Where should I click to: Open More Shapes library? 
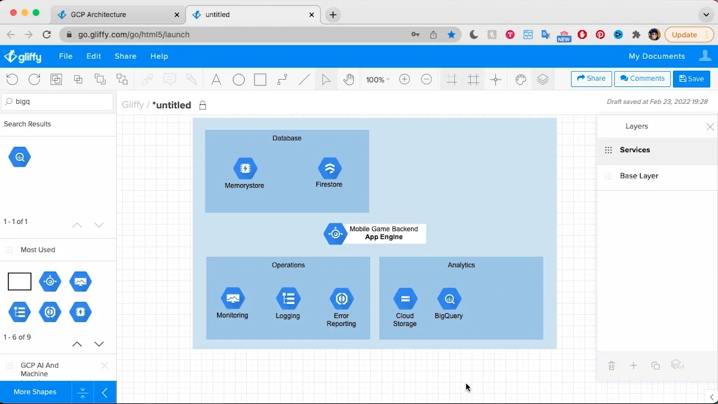[35, 392]
